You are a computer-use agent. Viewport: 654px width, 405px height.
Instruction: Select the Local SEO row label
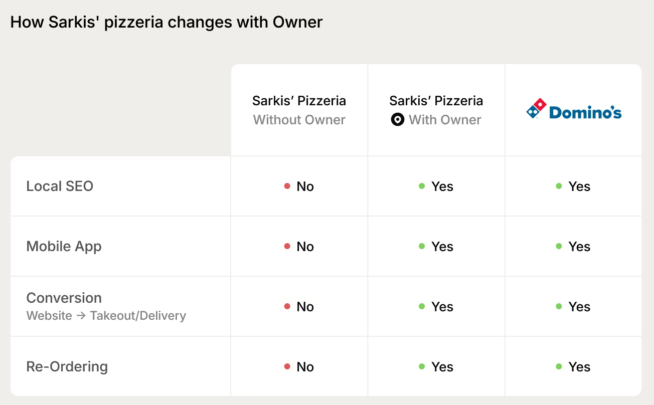tap(60, 186)
